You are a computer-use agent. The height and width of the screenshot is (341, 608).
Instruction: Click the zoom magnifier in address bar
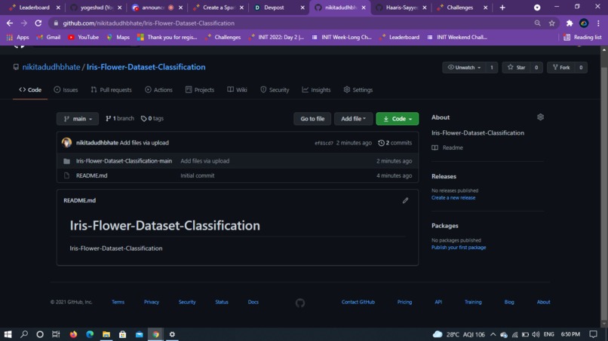tap(537, 23)
